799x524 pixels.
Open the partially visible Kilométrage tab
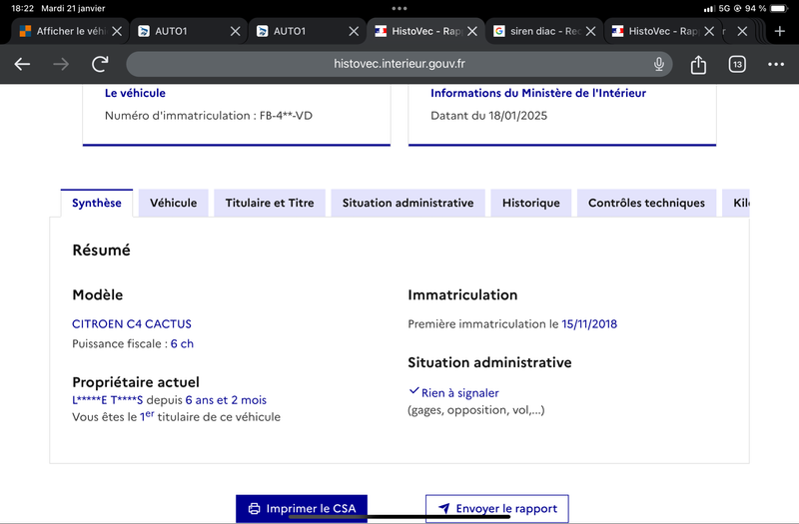click(737, 203)
